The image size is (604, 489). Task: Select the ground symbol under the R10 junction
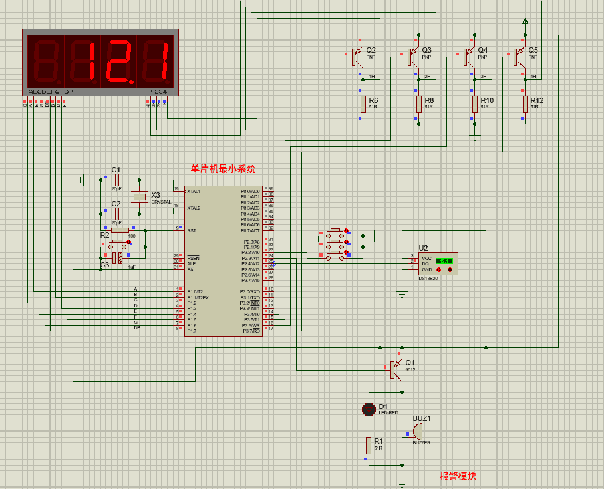pos(474,138)
